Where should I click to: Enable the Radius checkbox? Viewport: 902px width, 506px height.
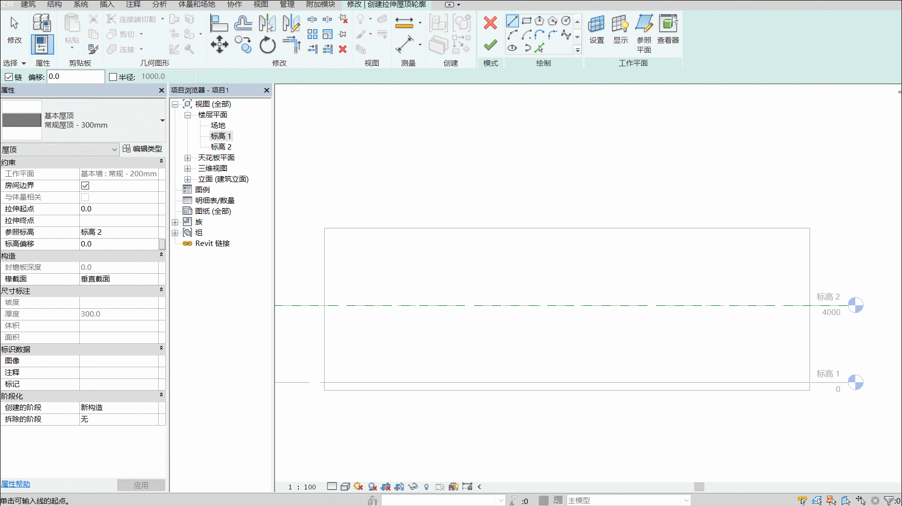(113, 77)
